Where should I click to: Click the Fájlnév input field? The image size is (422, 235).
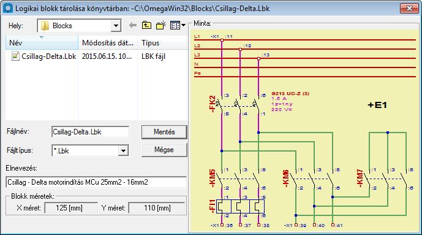(90, 132)
